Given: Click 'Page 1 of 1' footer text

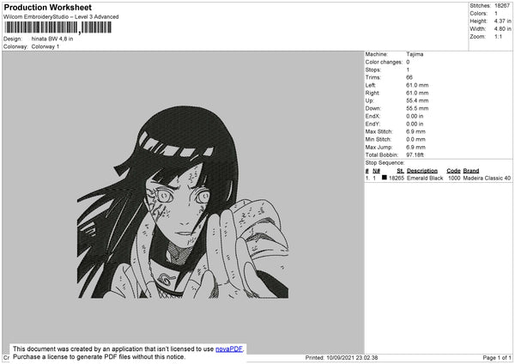Looking at the screenshot, I should pyautogui.click(x=497, y=357).
